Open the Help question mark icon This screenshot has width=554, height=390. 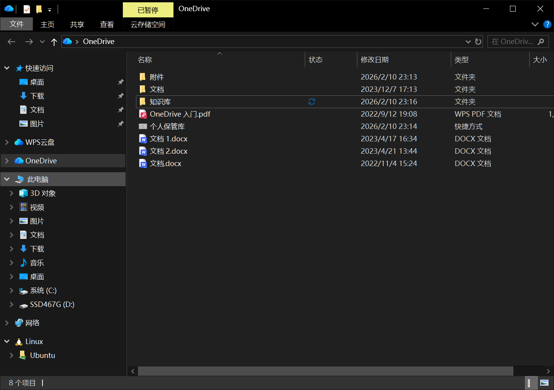(x=547, y=24)
